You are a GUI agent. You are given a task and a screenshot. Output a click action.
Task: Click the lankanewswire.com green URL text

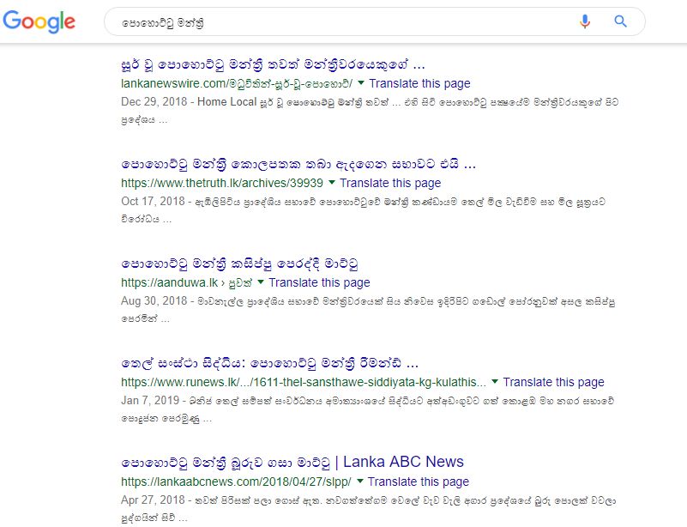(x=237, y=83)
